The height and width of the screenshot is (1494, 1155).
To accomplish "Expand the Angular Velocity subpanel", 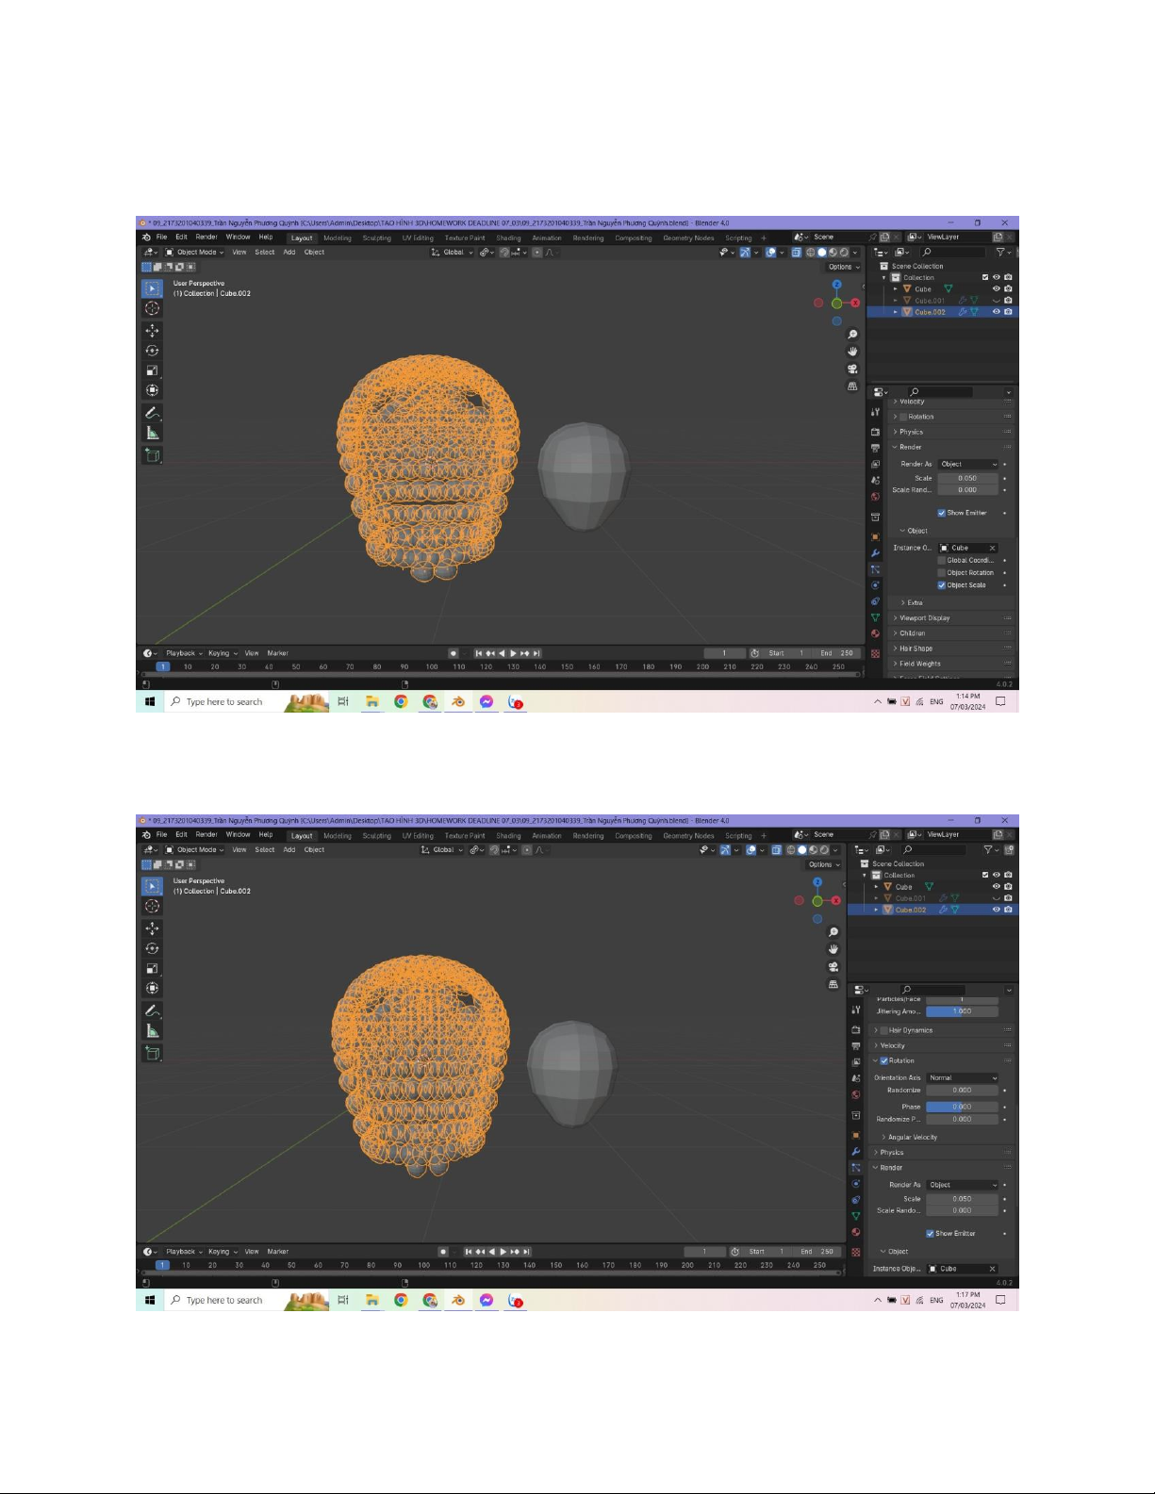I will click(x=912, y=1138).
